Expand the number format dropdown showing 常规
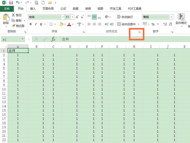The image size is (190, 143). point(171,17)
